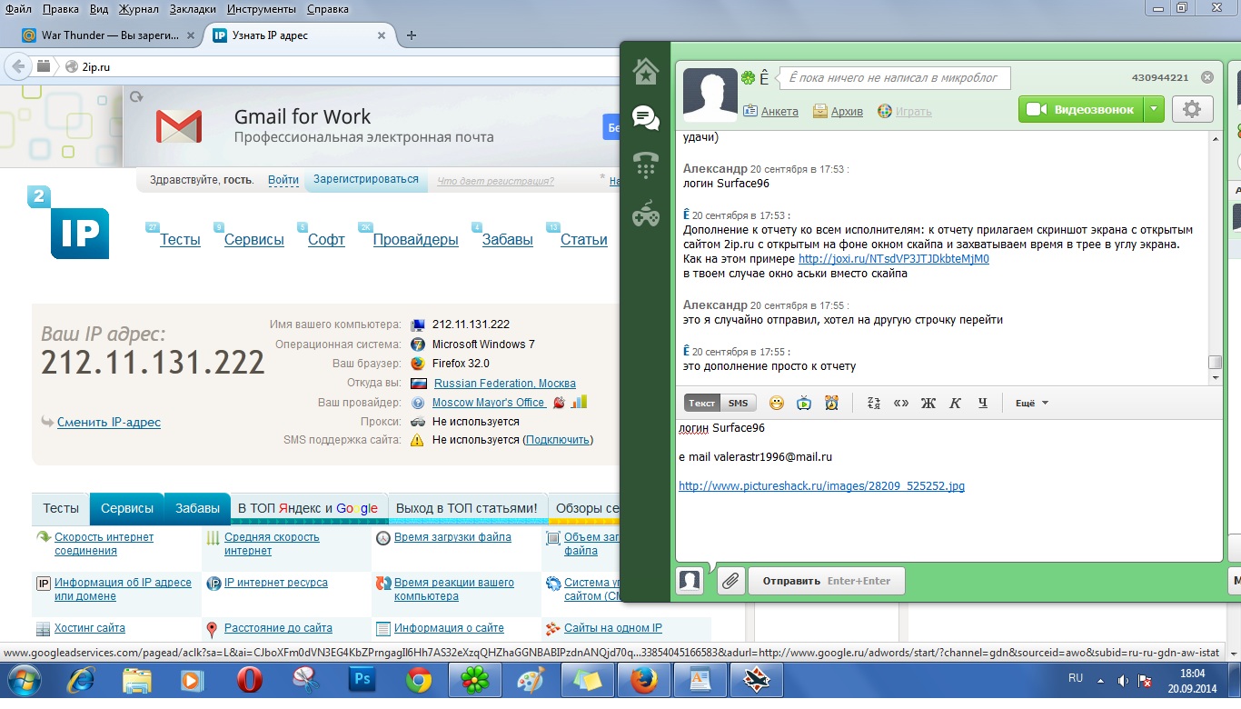
Task: Open the Инструменты menu in Firefox
Action: point(262,9)
